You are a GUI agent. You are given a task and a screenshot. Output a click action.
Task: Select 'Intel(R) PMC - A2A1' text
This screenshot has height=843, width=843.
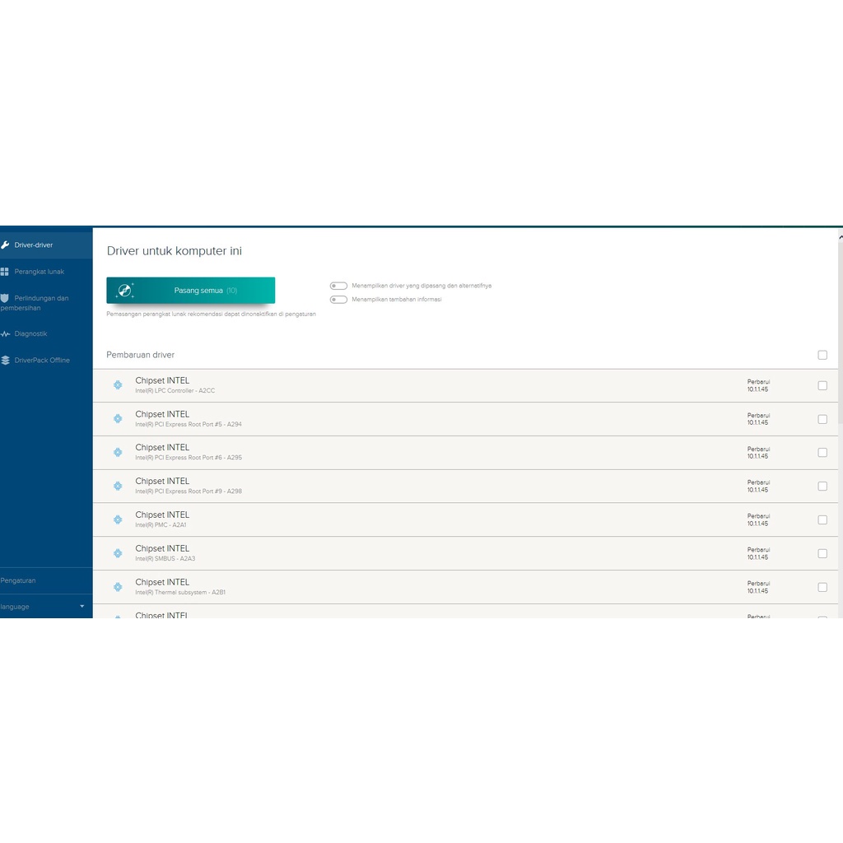pos(161,525)
